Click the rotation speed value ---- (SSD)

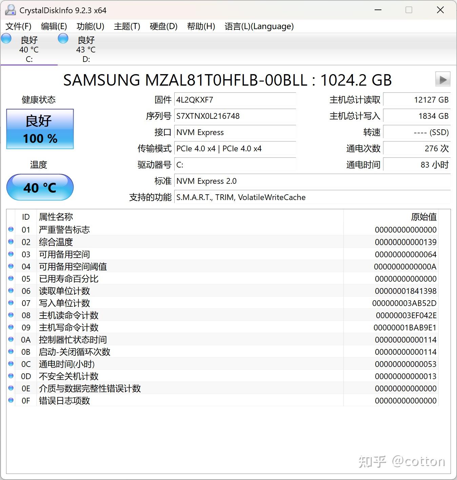[x=417, y=132]
